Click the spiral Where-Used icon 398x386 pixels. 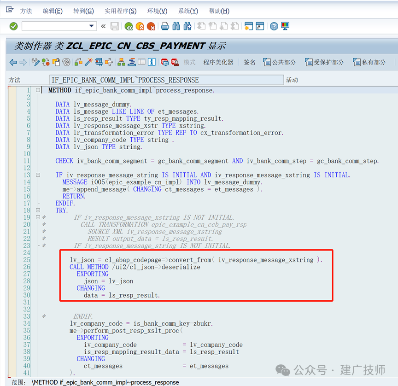(66, 62)
